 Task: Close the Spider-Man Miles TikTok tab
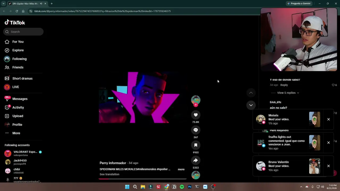45,4
